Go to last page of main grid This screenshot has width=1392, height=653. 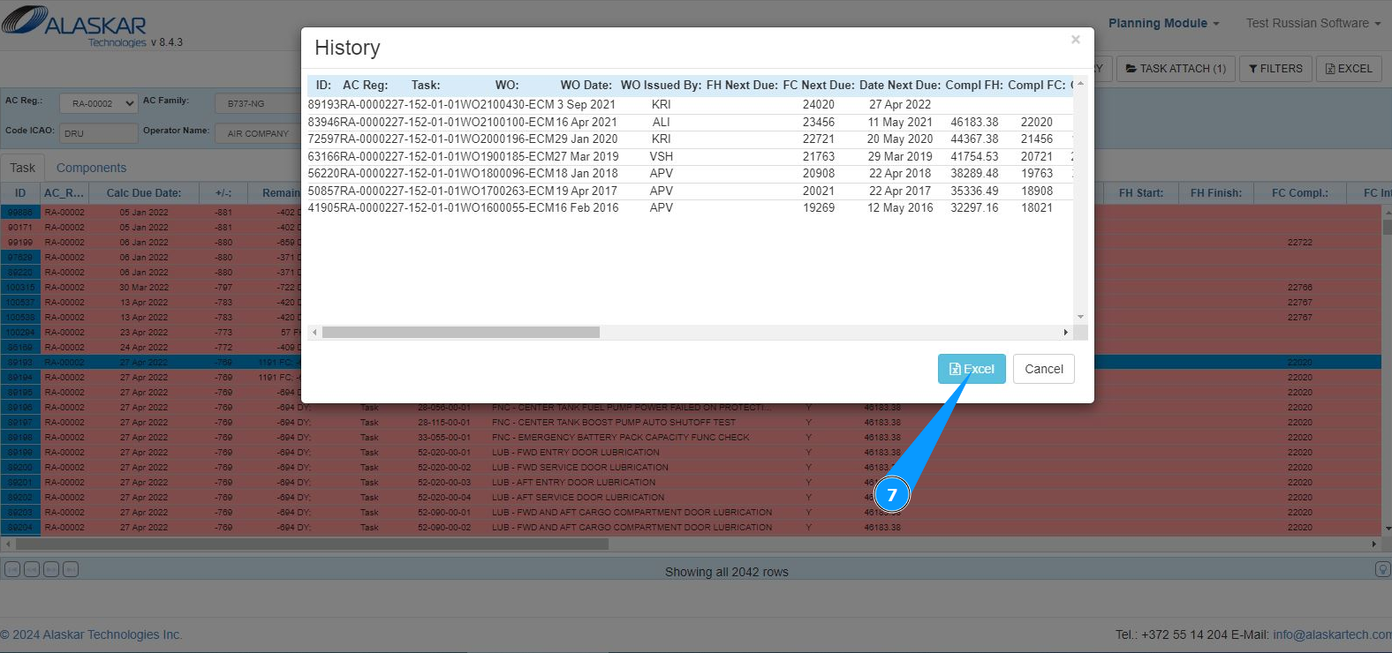(71, 569)
